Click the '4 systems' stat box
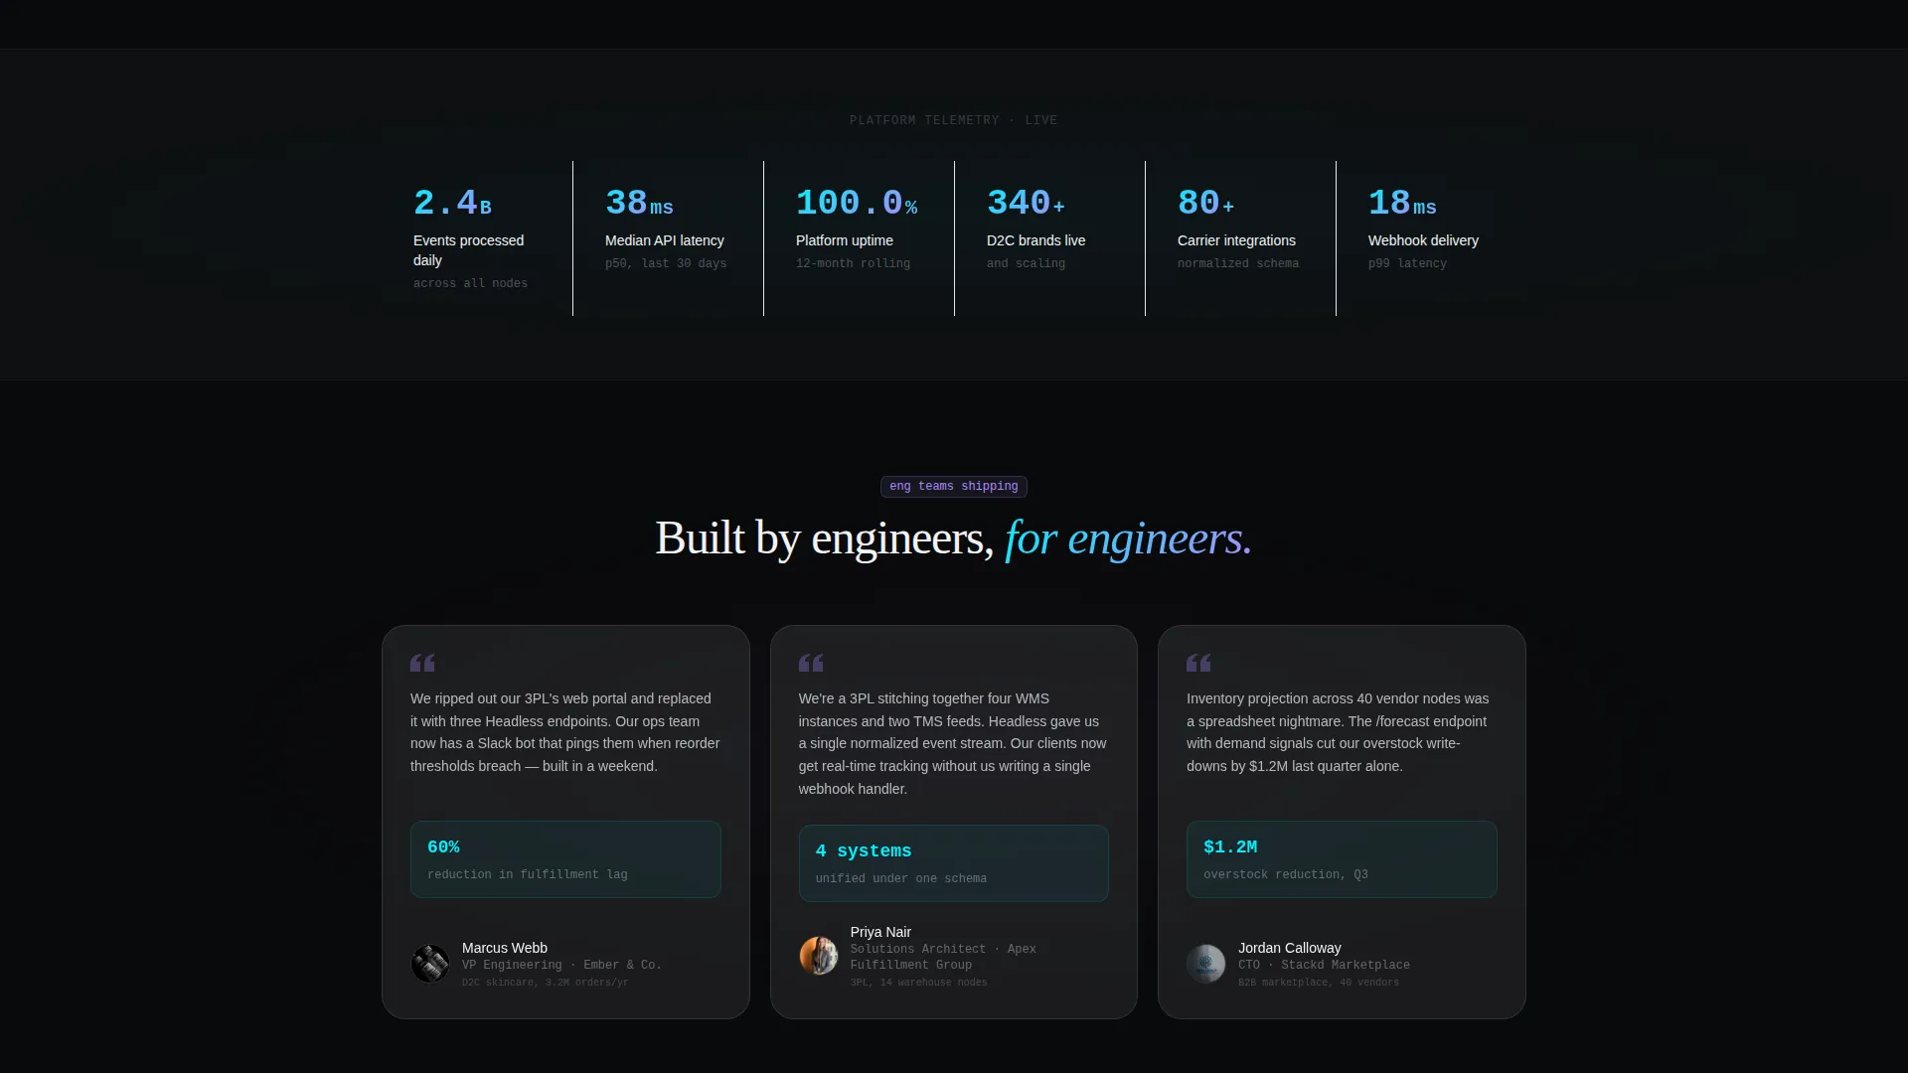The width and height of the screenshot is (1908, 1073). click(954, 863)
